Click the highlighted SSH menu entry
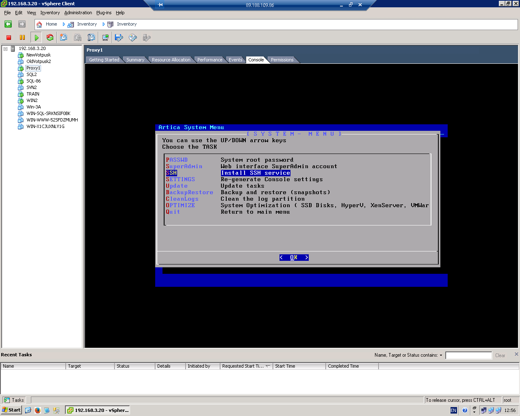Screen dimensions: 520x416 pyautogui.click(x=171, y=173)
